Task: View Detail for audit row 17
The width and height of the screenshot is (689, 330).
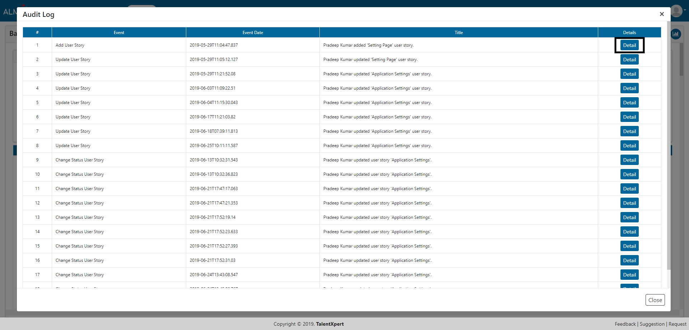Action: (629, 275)
